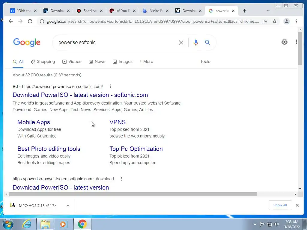This screenshot has width=307, height=230.
Task: Open the MPC-HC.1.7.13.x64.7z download item
Action: tap(37, 205)
